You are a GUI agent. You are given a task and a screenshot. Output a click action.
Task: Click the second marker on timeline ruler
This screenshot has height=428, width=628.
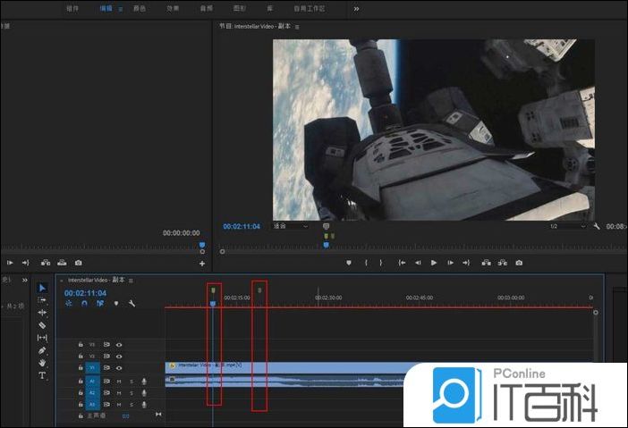(x=259, y=290)
